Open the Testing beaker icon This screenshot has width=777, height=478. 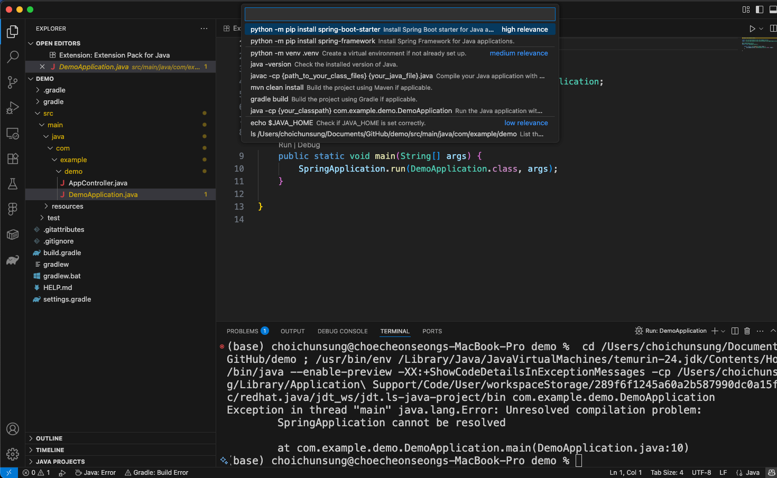[13, 184]
